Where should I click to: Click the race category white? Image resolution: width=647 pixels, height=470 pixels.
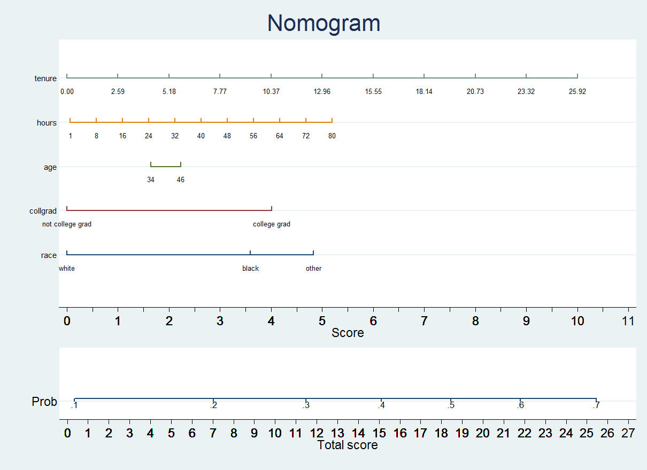(67, 269)
